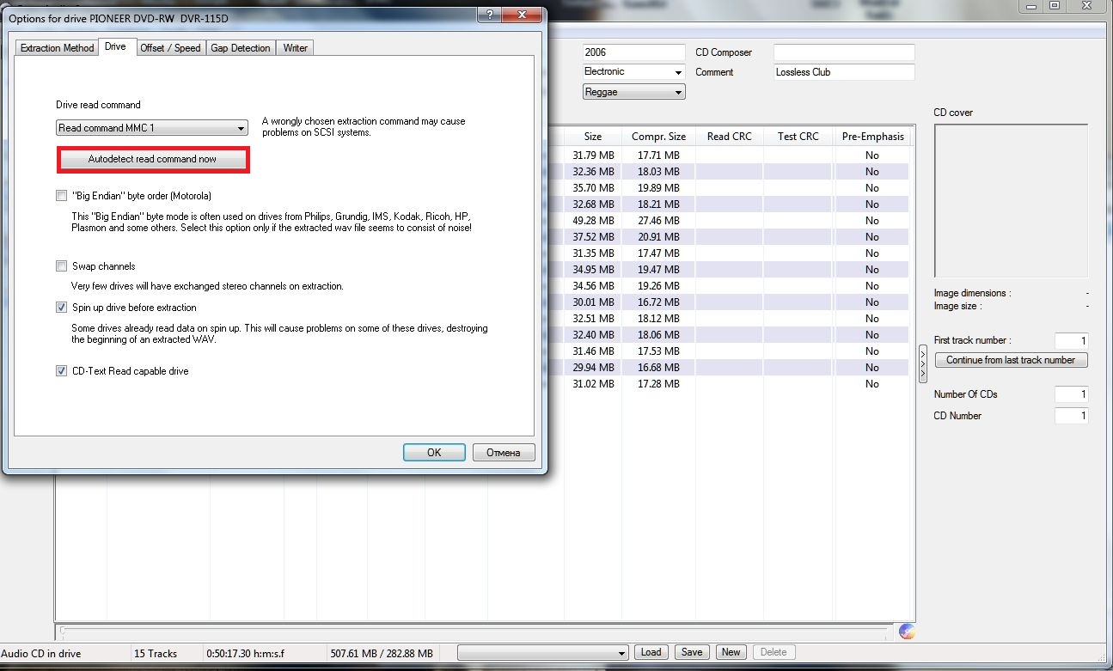Click the Number Of CDs field
Viewport: 1113px width, 671px height.
[1072, 394]
